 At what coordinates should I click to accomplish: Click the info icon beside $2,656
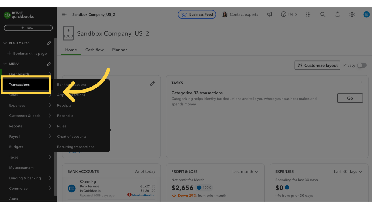point(199,188)
